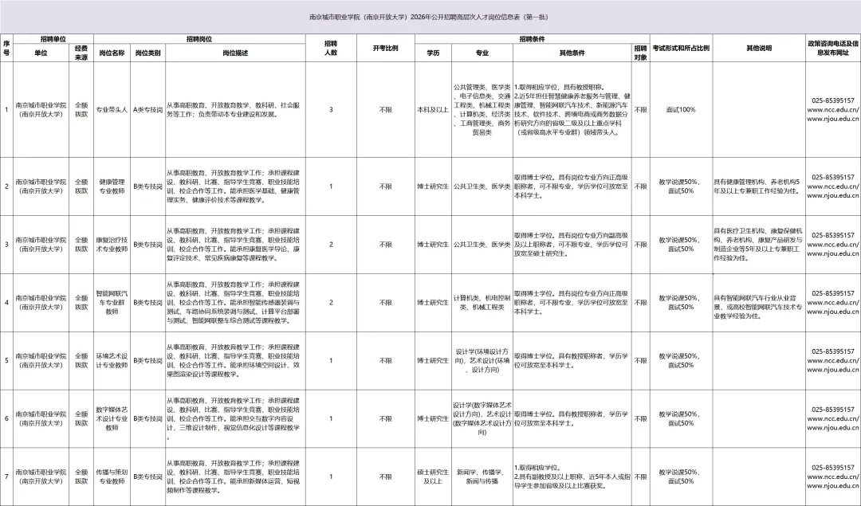
Task: Click the 本科及以上 education cell
Action: coord(433,110)
